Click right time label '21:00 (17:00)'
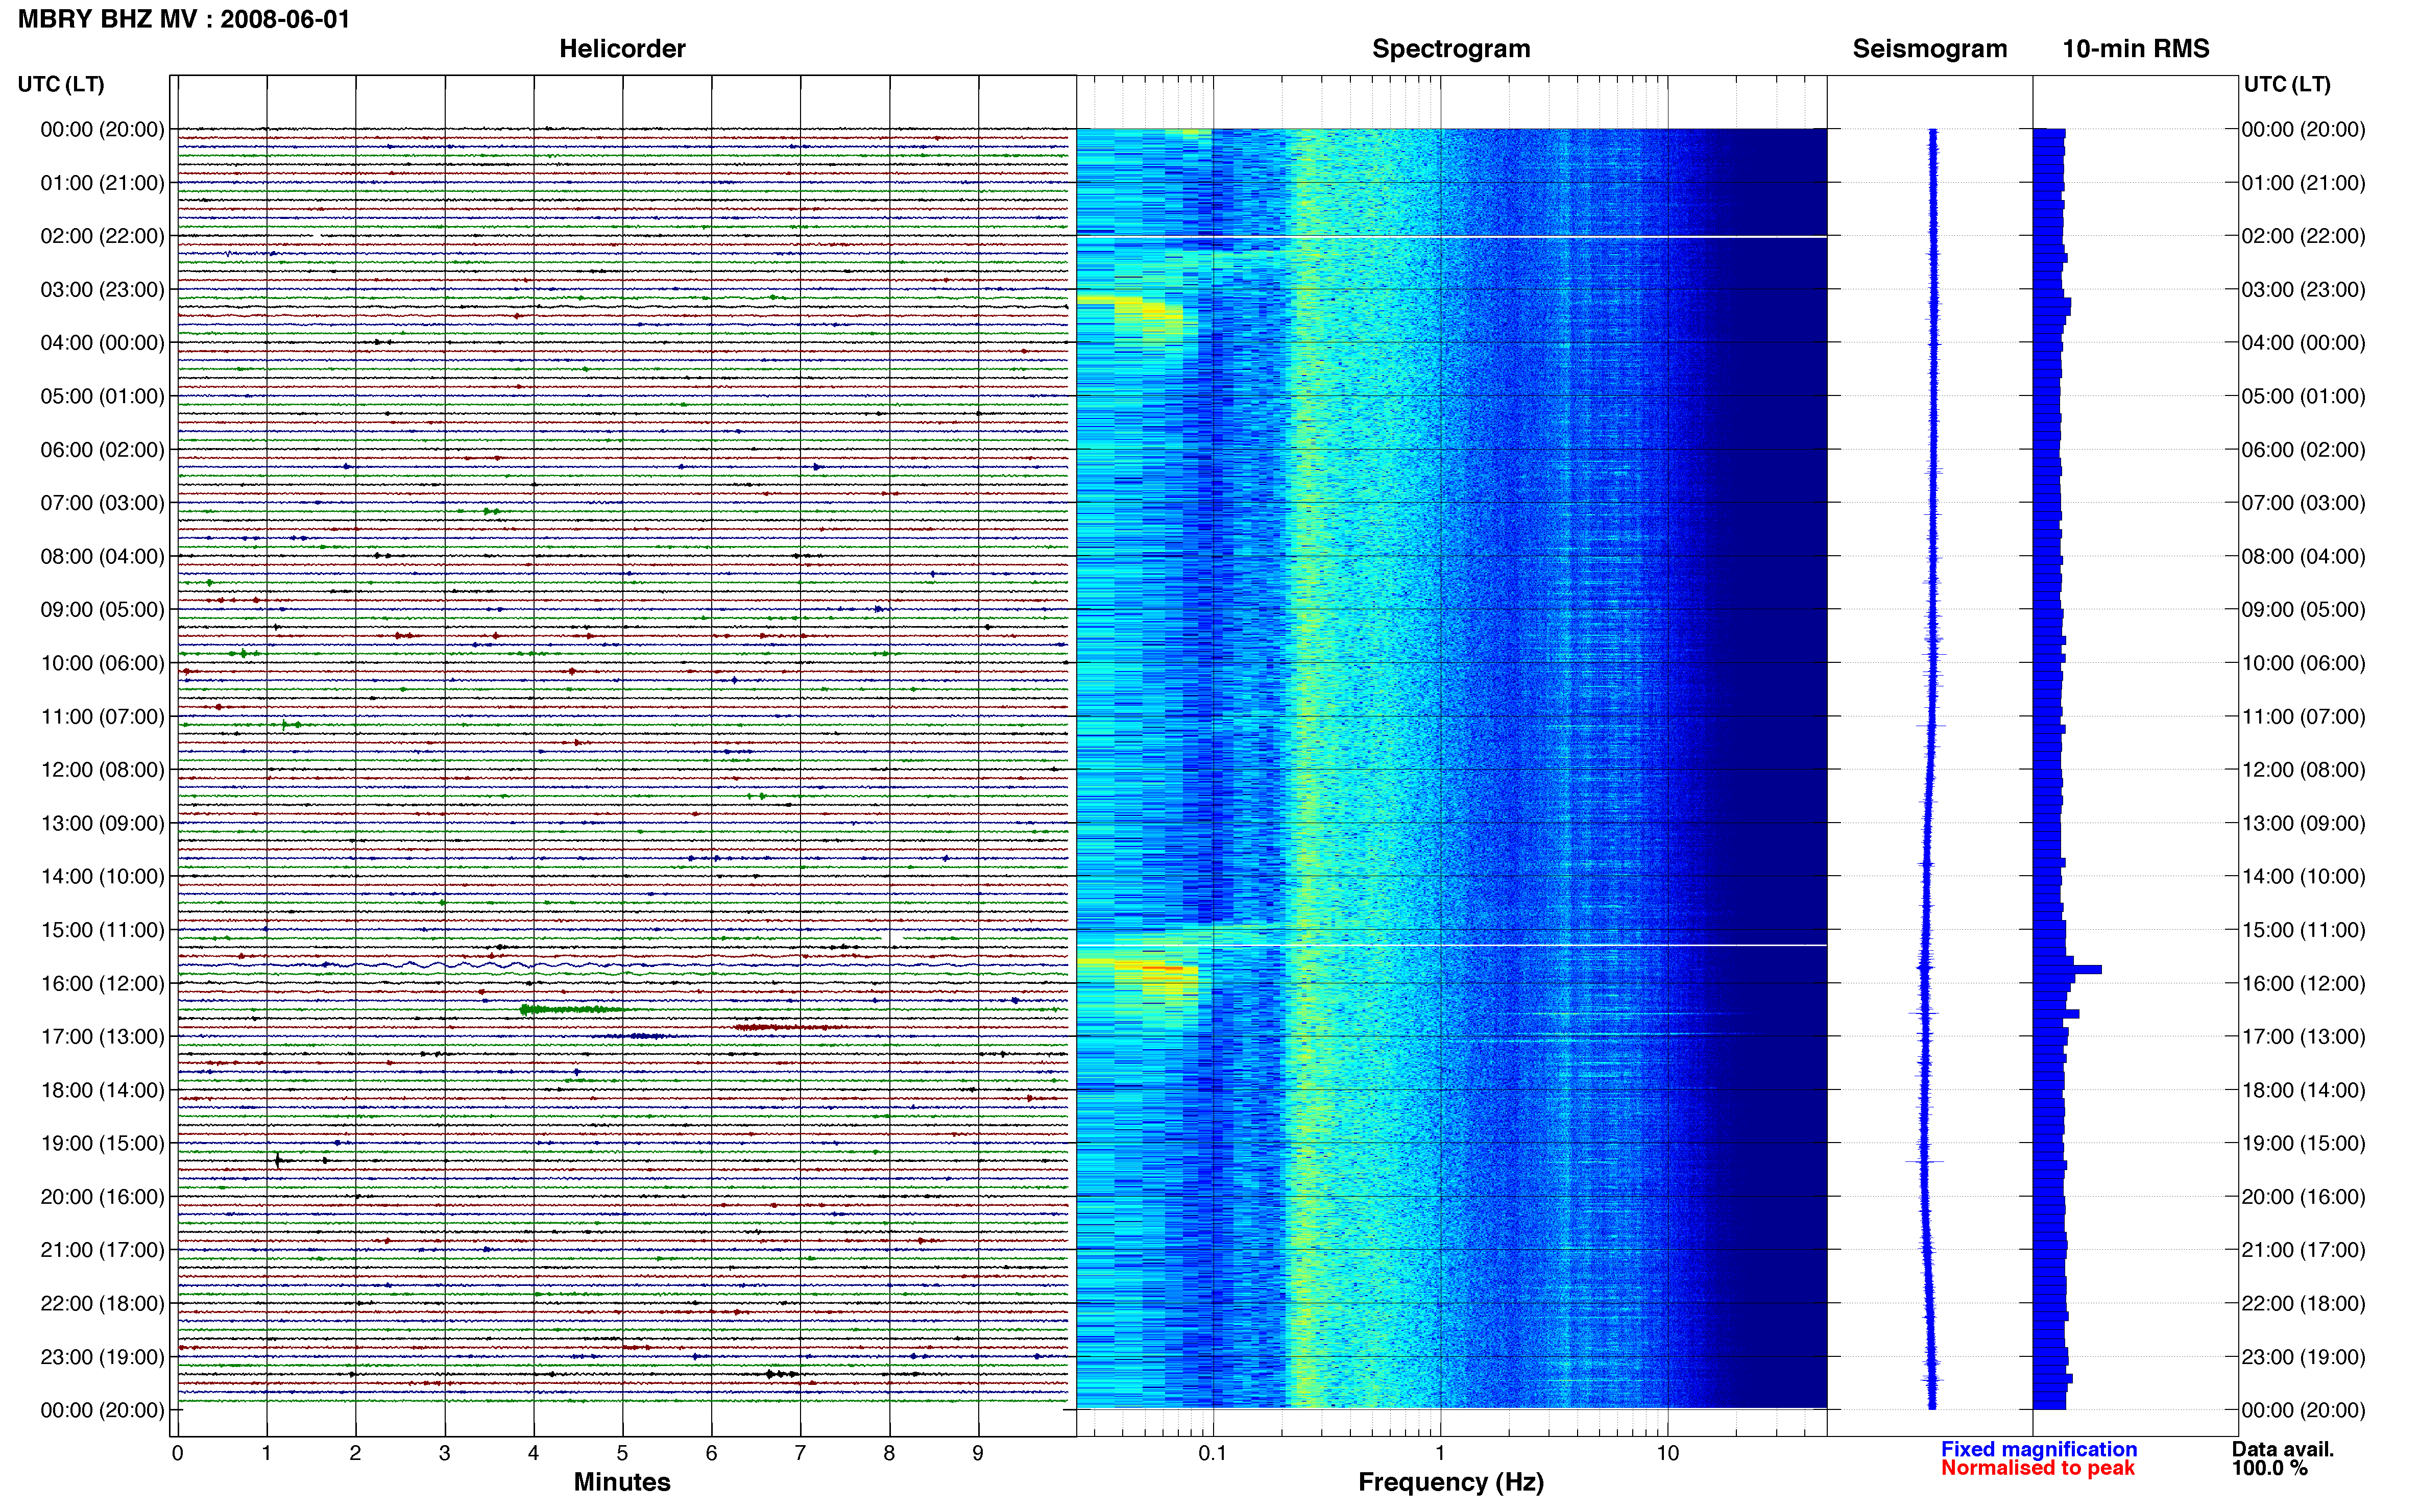The height and width of the screenshot is (1512, 2420). point(2303,1250)
